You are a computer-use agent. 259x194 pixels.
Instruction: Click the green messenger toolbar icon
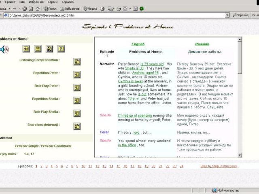pos(142,8)
